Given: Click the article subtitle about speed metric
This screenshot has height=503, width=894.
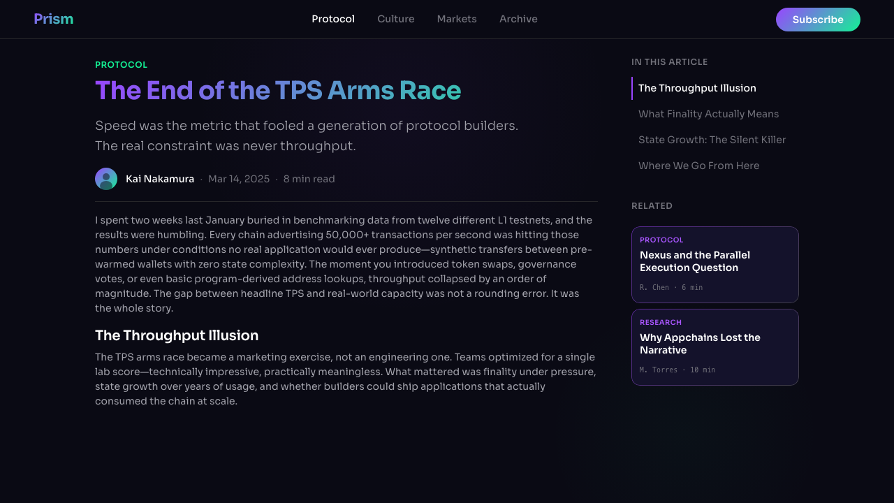Looking at the screenshot, I should [307, 136].
